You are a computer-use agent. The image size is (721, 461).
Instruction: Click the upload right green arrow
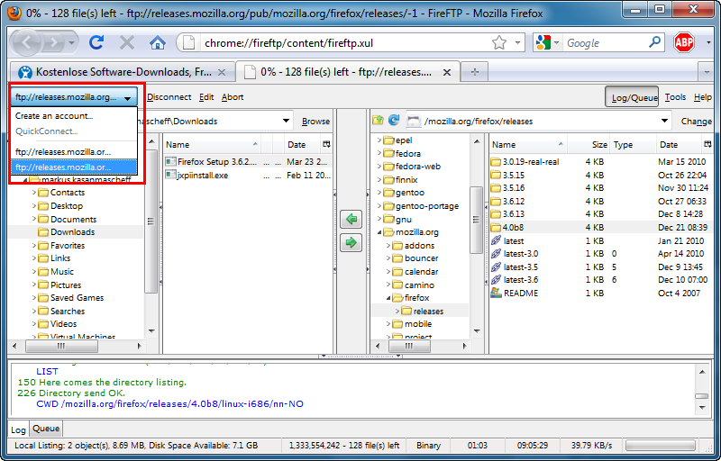(x=351, y=242)
